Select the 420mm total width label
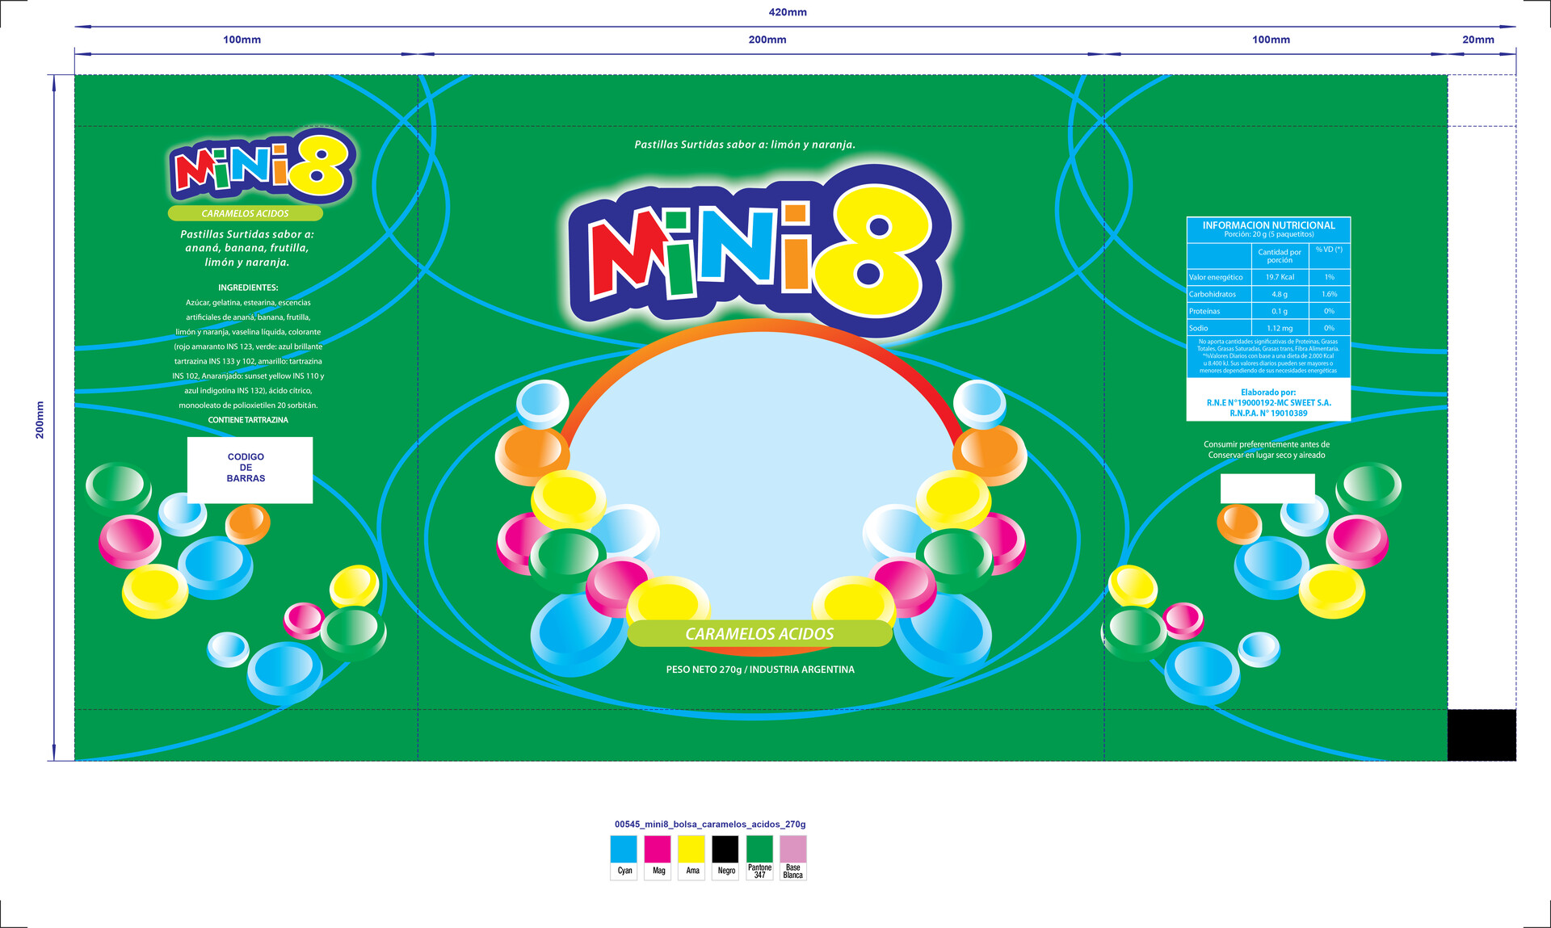This screenshot has height=928, width=1551. click(788, 12)
